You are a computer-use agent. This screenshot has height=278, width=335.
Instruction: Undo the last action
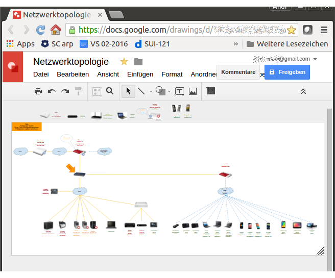point(52,91)
